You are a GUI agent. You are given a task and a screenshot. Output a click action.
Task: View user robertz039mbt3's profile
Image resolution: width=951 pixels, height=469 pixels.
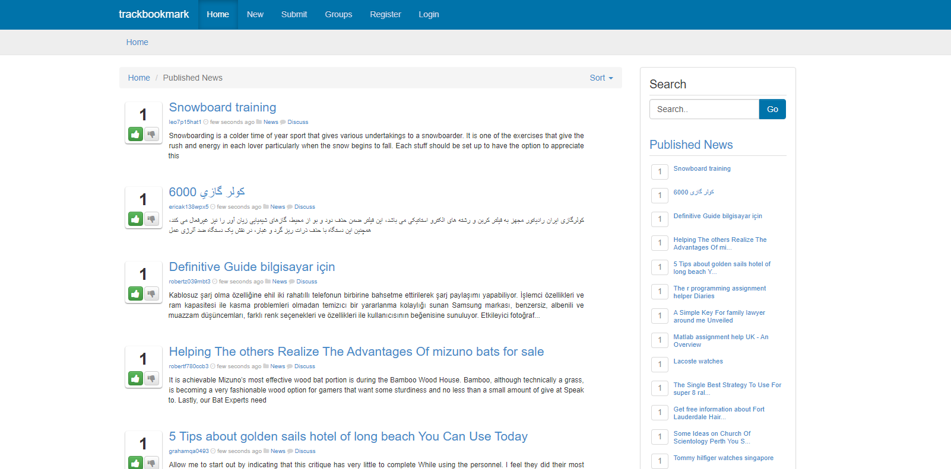point(189,282)
